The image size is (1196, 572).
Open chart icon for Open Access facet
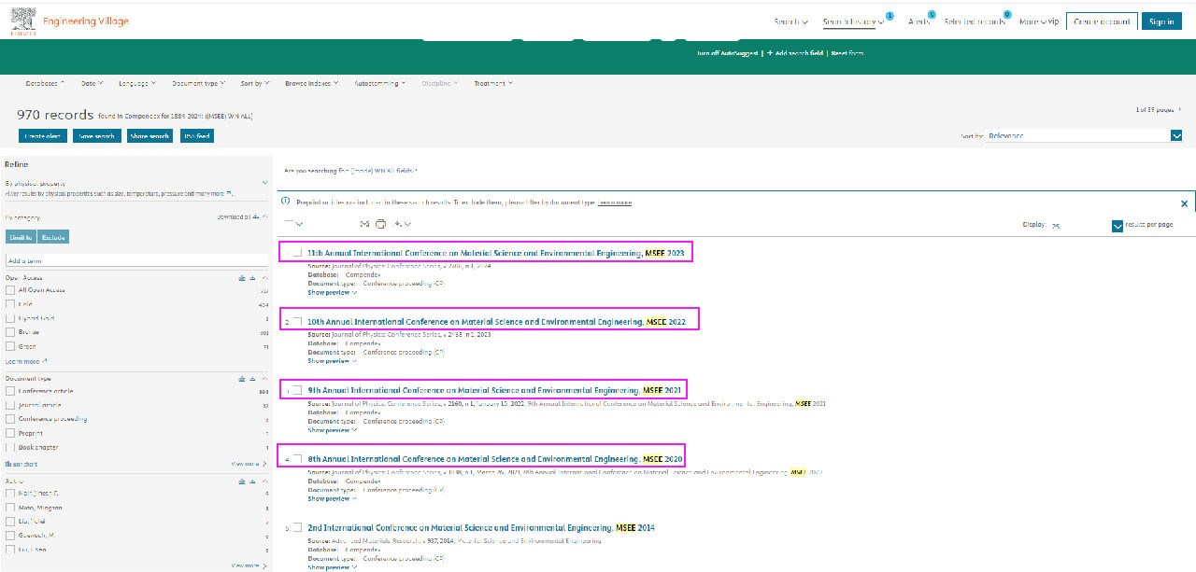pyautogui.click(x=242, y=278)
